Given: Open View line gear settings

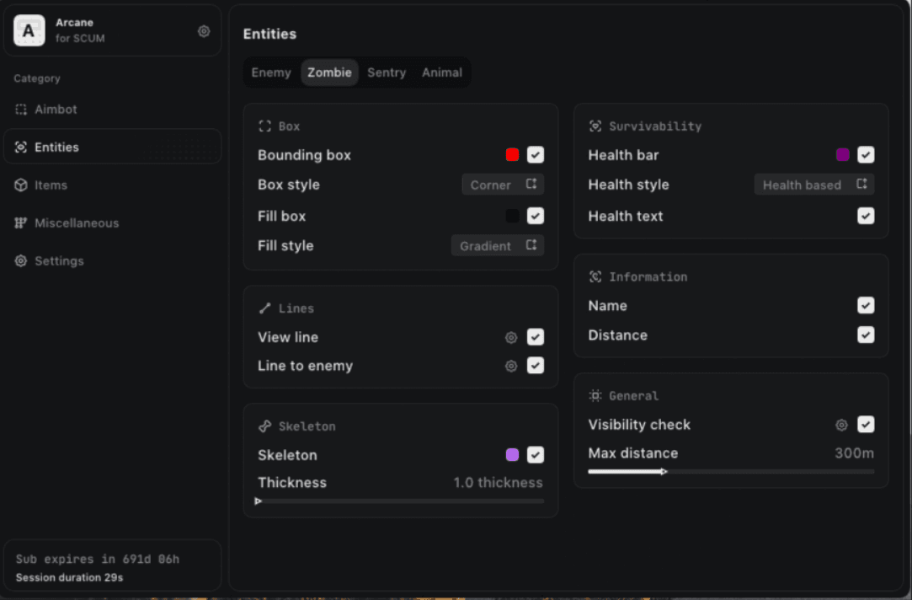Looking at the screenshot, I should [511, 338].
